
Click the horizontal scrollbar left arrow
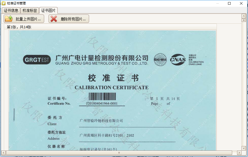3,153
